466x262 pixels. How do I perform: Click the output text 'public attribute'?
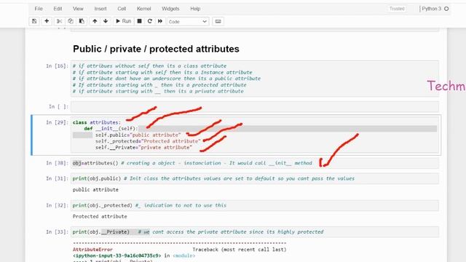point(95,189)
